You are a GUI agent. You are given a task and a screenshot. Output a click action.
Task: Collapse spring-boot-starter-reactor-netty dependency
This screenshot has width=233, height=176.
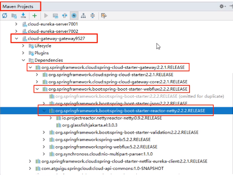44,111
